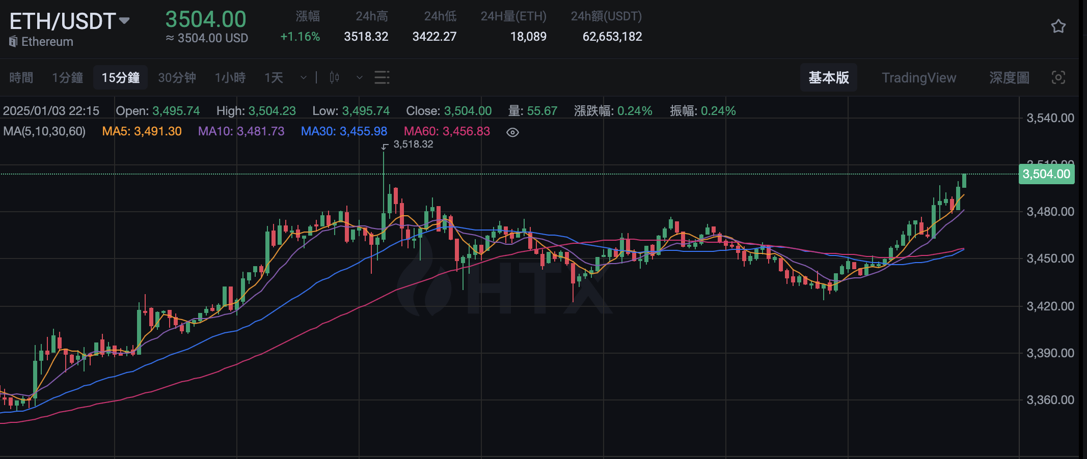1087x459 pixels.
Task: Click the green +1.16% change indicator
Action: pos(300,36)
